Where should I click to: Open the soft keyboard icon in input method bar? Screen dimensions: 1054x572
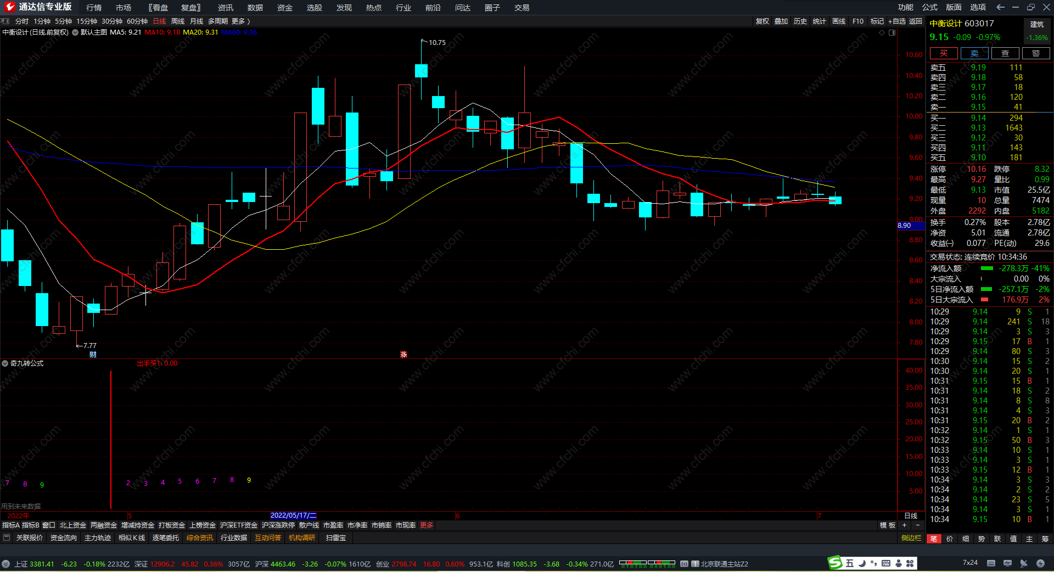tap(886, 563)
